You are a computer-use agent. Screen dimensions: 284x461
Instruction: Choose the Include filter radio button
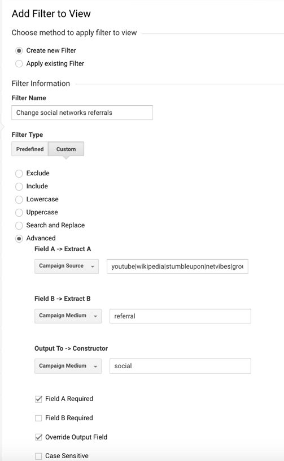coord(19,187)
